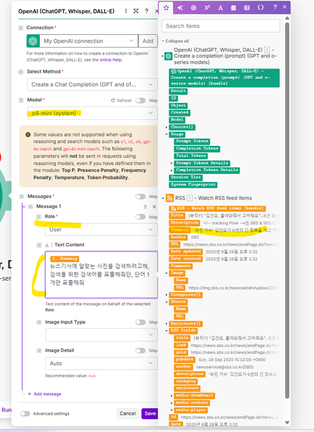The width and height of the screenshot is (314, 432).
Task: Open the custom variables braces tab
Action: click(x=260, y=8)
